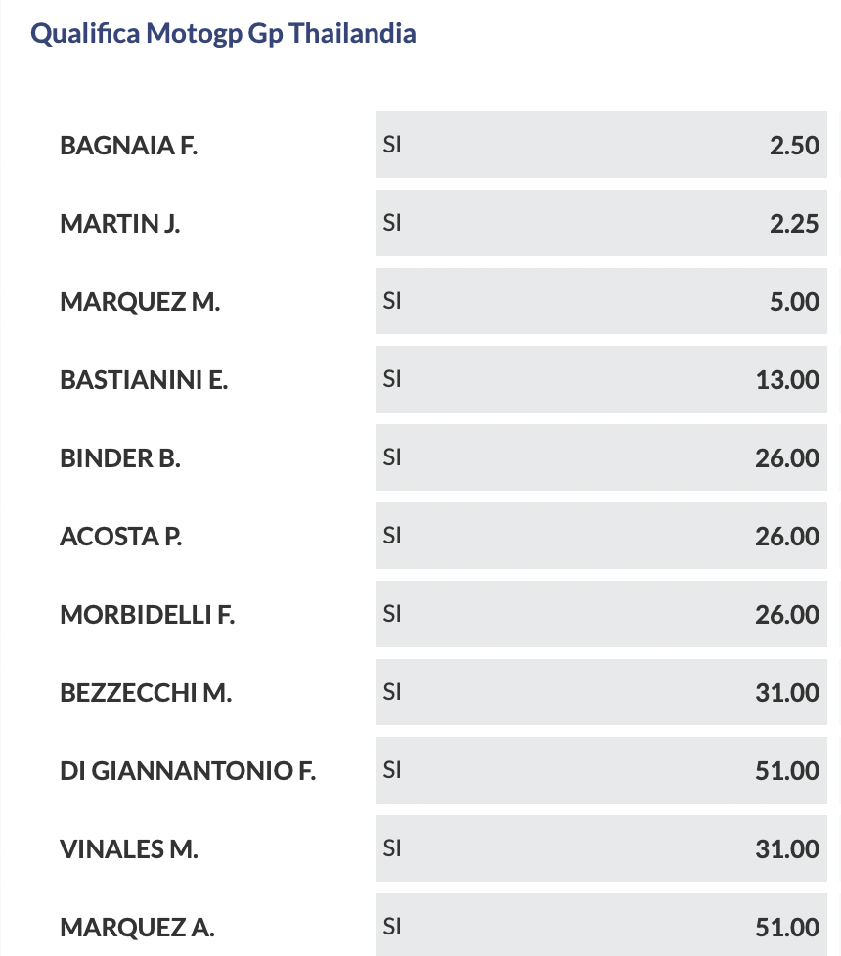Screen dimensions: 841x956
Task: Click the VINALES M. rider name
Action: point(129,849)
